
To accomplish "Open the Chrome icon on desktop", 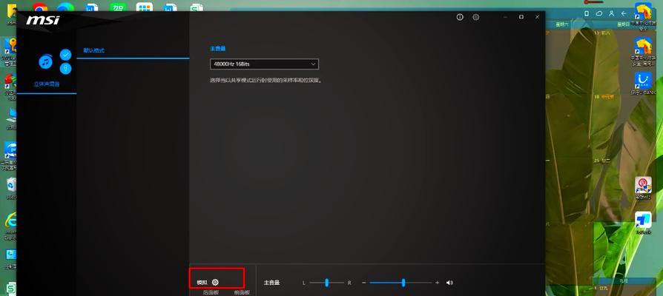I will 40,8.
